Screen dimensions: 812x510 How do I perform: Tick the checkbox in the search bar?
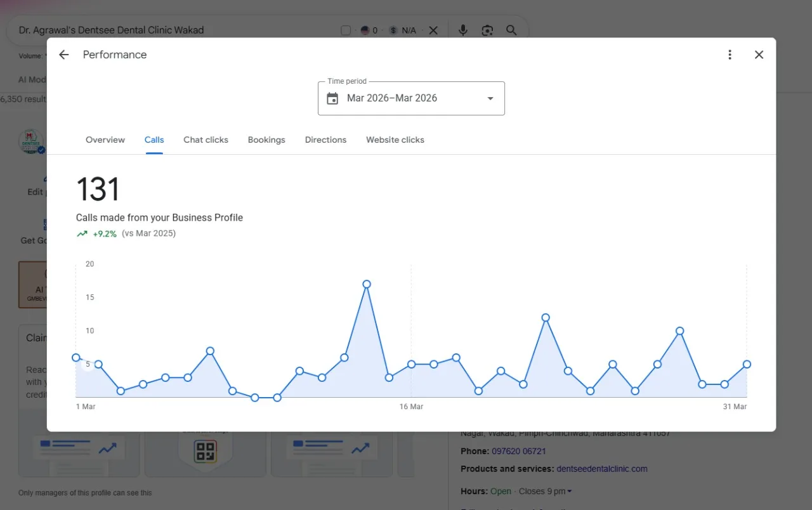click(x=346, y=30)
